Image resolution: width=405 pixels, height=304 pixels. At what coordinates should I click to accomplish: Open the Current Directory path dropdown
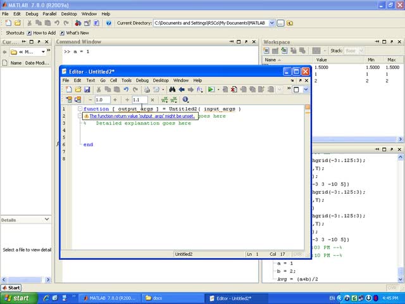271,23
